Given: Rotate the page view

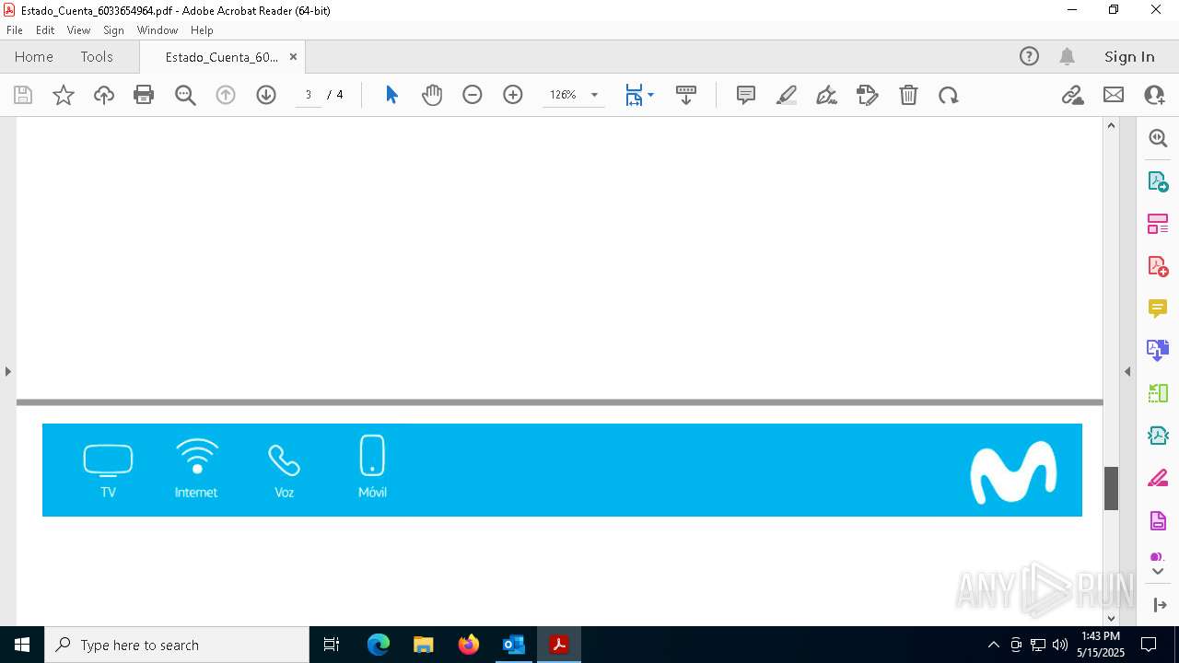Looking at the screenshot, I should pyautogui.click(x=949, y=95).
